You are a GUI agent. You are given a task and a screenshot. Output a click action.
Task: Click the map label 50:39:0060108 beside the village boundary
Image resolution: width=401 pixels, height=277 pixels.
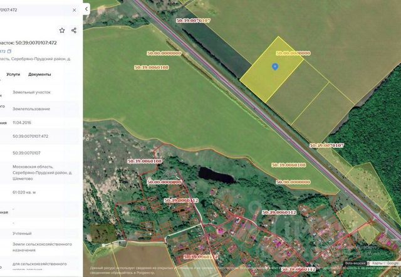coord(145,161)
